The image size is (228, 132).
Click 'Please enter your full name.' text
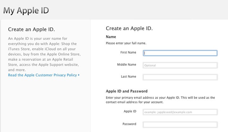[x=126, y=43]
